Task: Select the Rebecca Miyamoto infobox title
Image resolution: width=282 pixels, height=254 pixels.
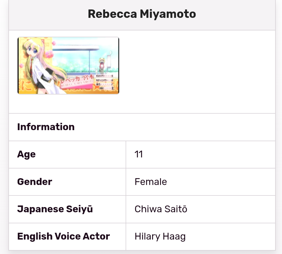Action: click(142, 14)
